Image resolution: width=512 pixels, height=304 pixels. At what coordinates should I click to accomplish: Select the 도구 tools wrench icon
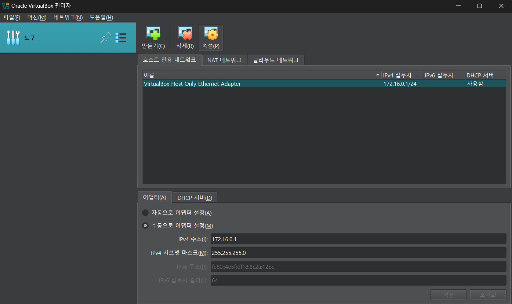[13, 38]
